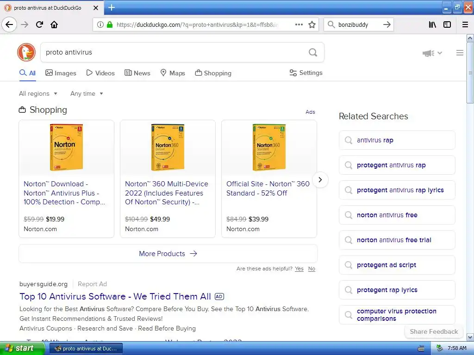Image resolution: width=474 pixels, height=355 pixels.
Task: Click the Ads label link
Action: point(310,112)
